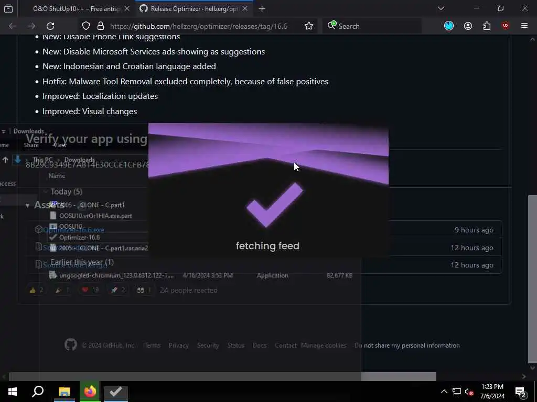
Task: Open the Status footer link
Action: (x=236, y=345)
